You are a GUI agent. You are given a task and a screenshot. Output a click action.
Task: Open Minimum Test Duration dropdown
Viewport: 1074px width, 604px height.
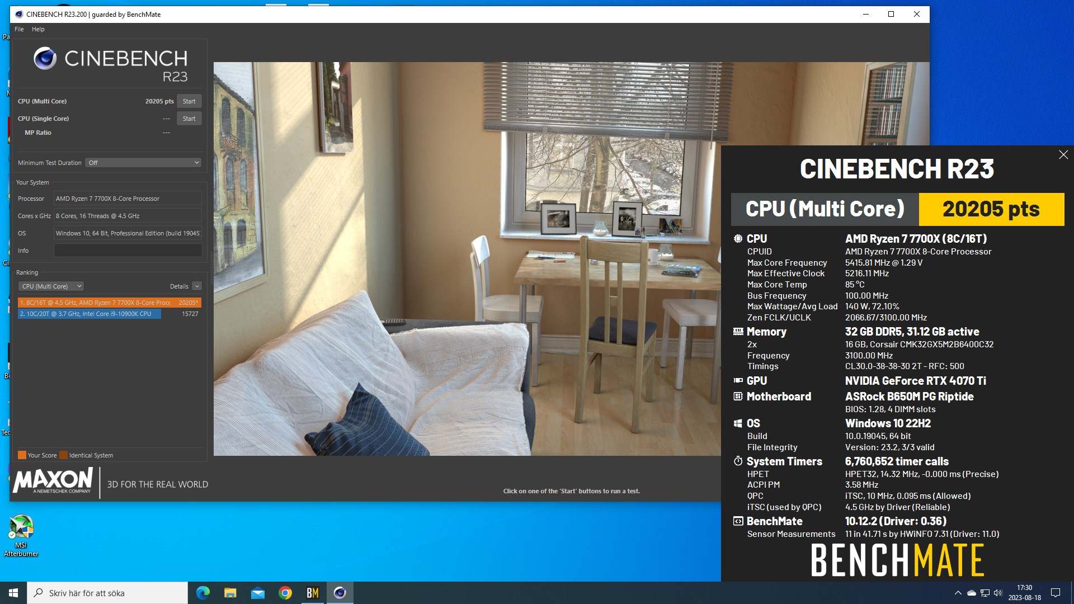coord(143,163)
